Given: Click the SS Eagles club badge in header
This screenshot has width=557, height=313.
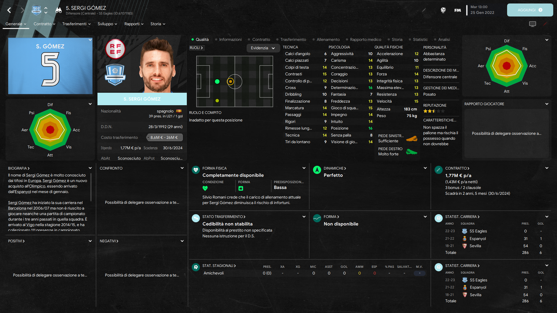Looking at the screenshot, I should point(37,10).
